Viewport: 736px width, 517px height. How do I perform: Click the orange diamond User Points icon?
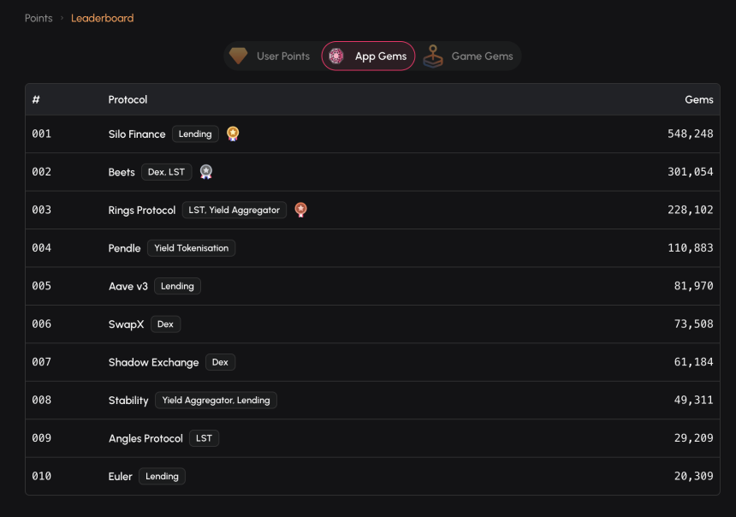239,56
